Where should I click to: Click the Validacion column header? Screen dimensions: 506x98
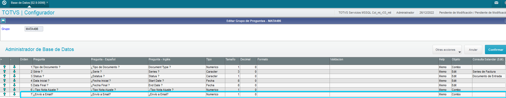(384, 61)
